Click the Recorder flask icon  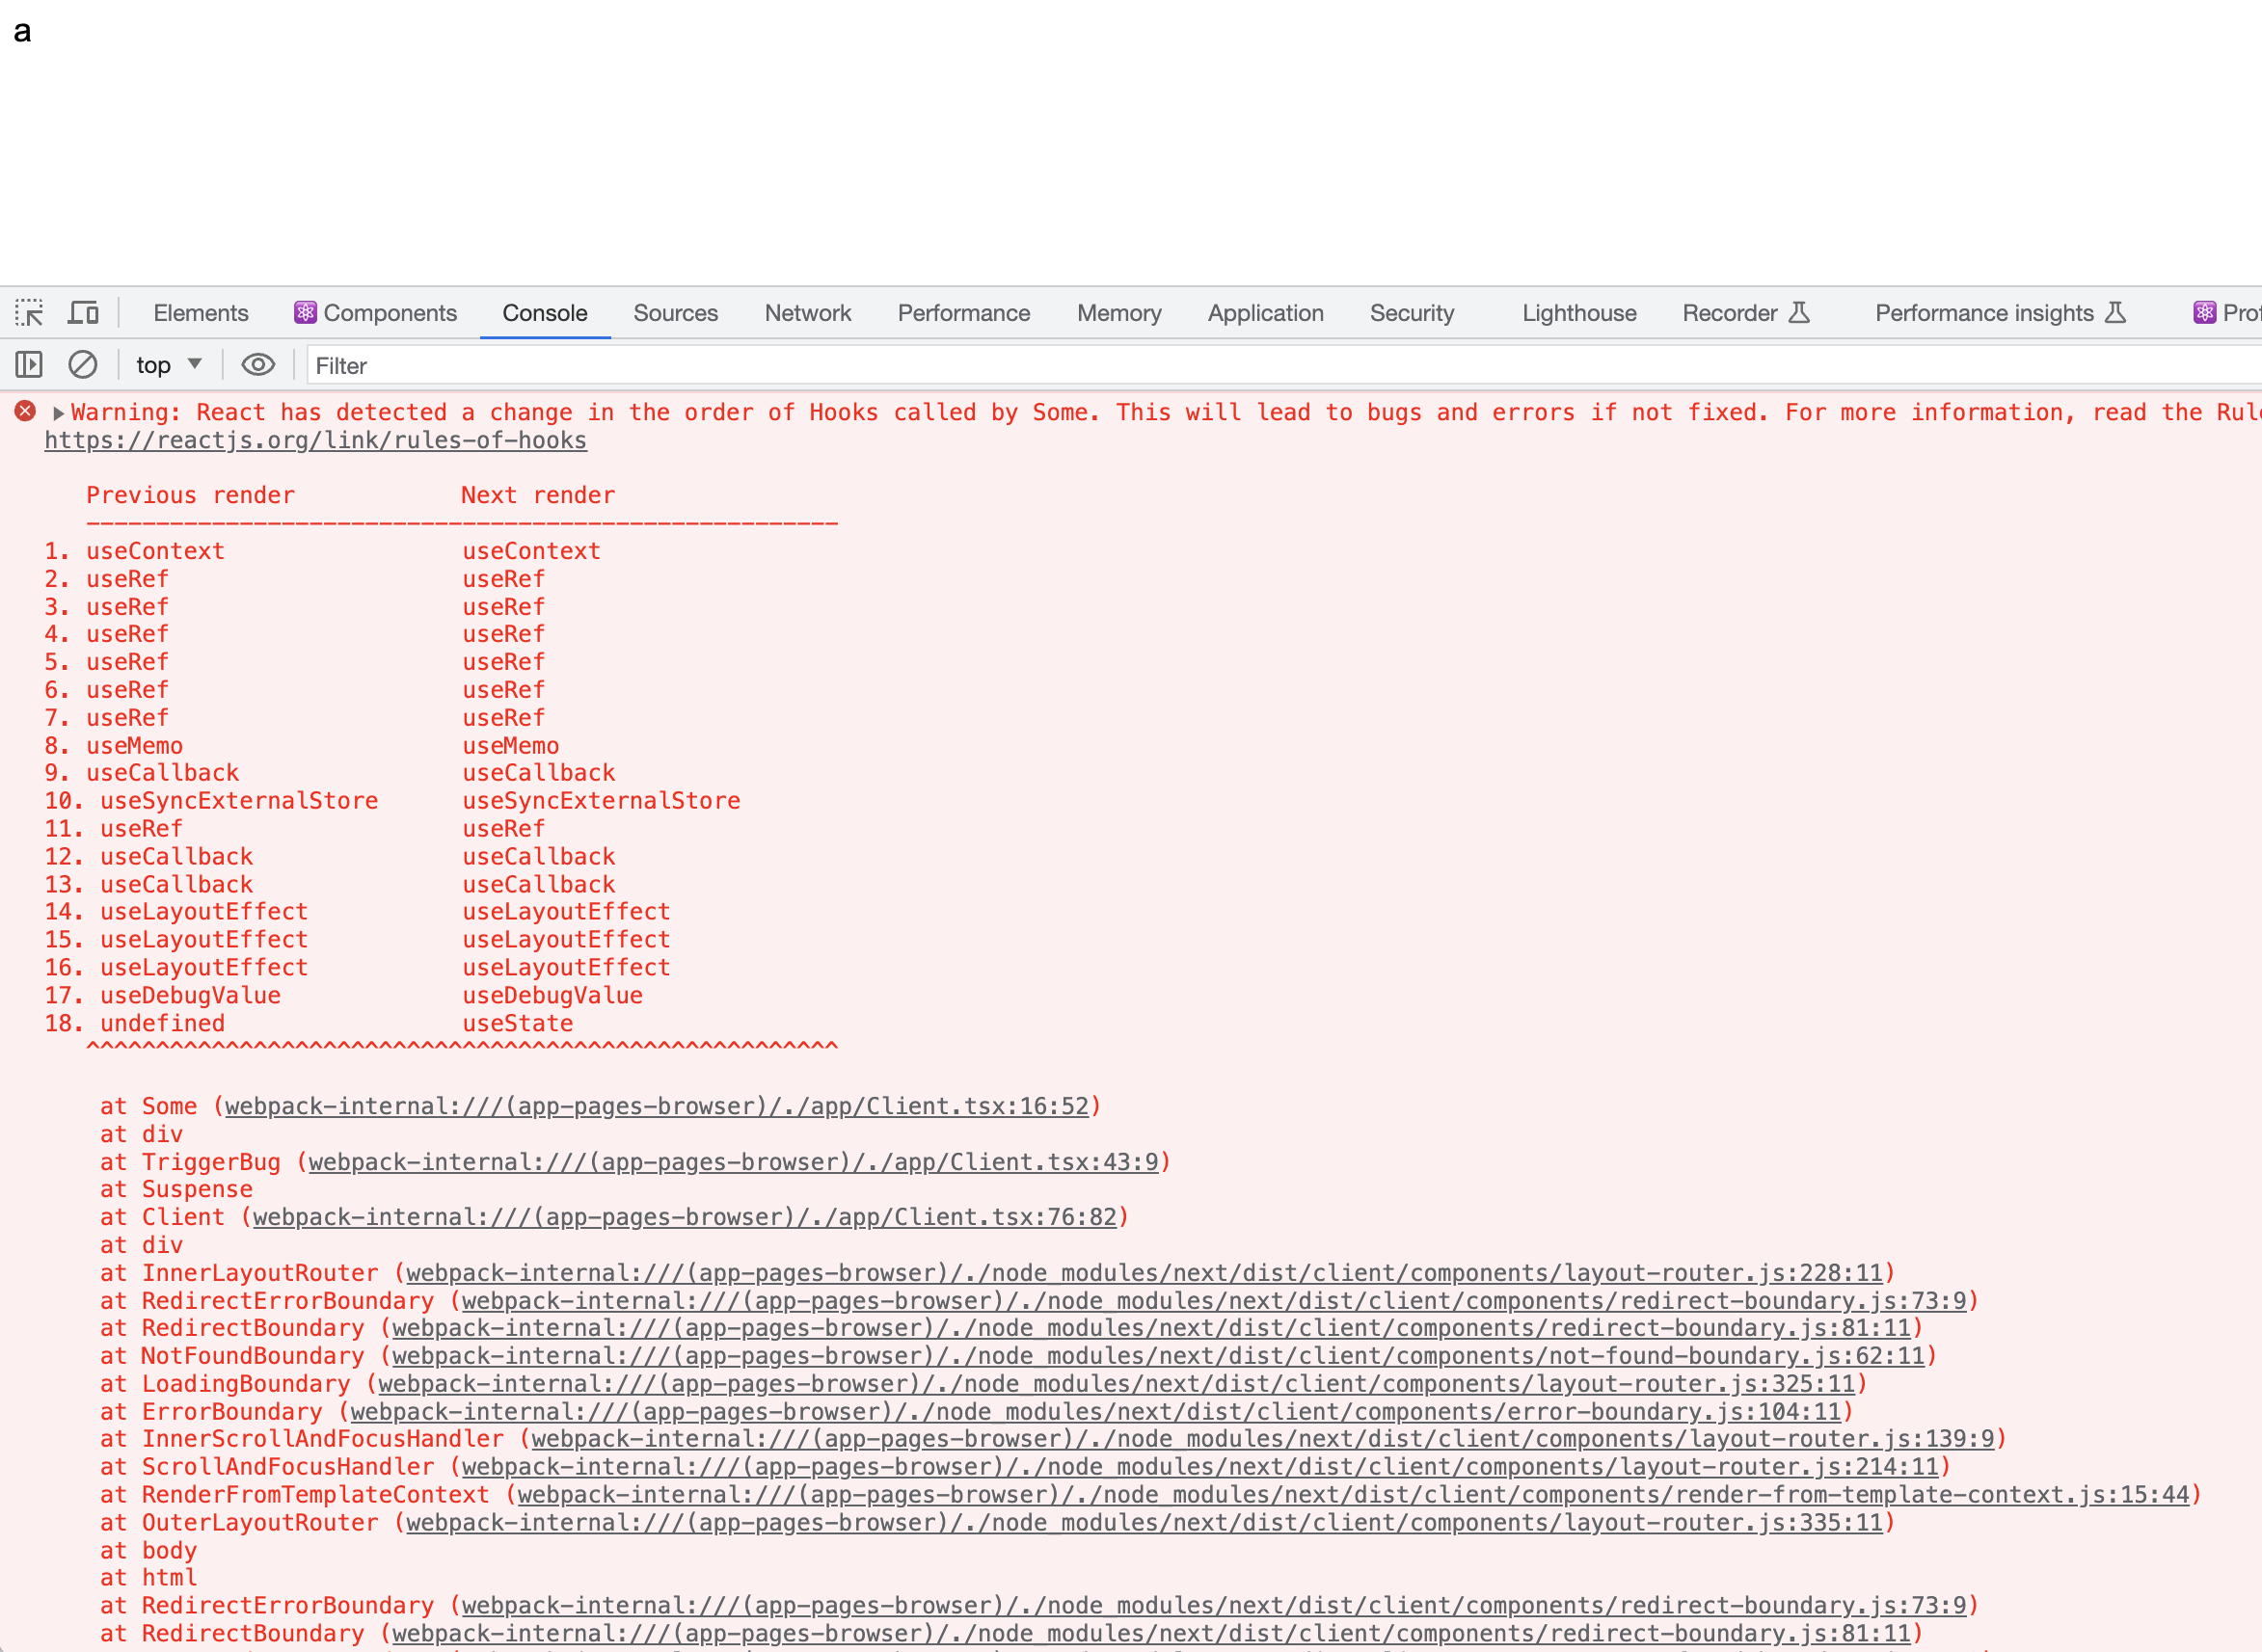tap(1799, 312)
